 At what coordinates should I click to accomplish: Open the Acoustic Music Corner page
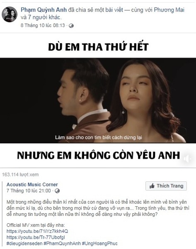tap(32, 185)
